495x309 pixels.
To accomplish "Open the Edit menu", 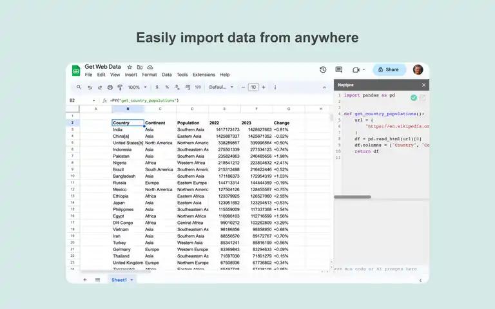I will [x=101, y=75].
